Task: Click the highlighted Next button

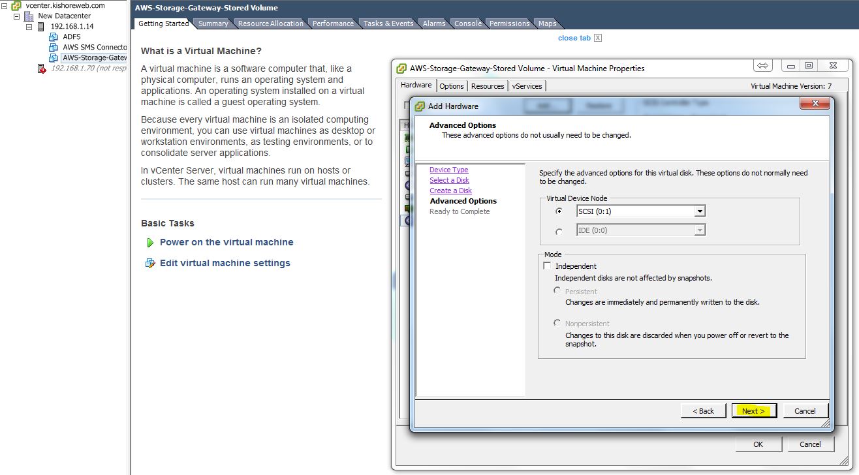Action: 753,411
